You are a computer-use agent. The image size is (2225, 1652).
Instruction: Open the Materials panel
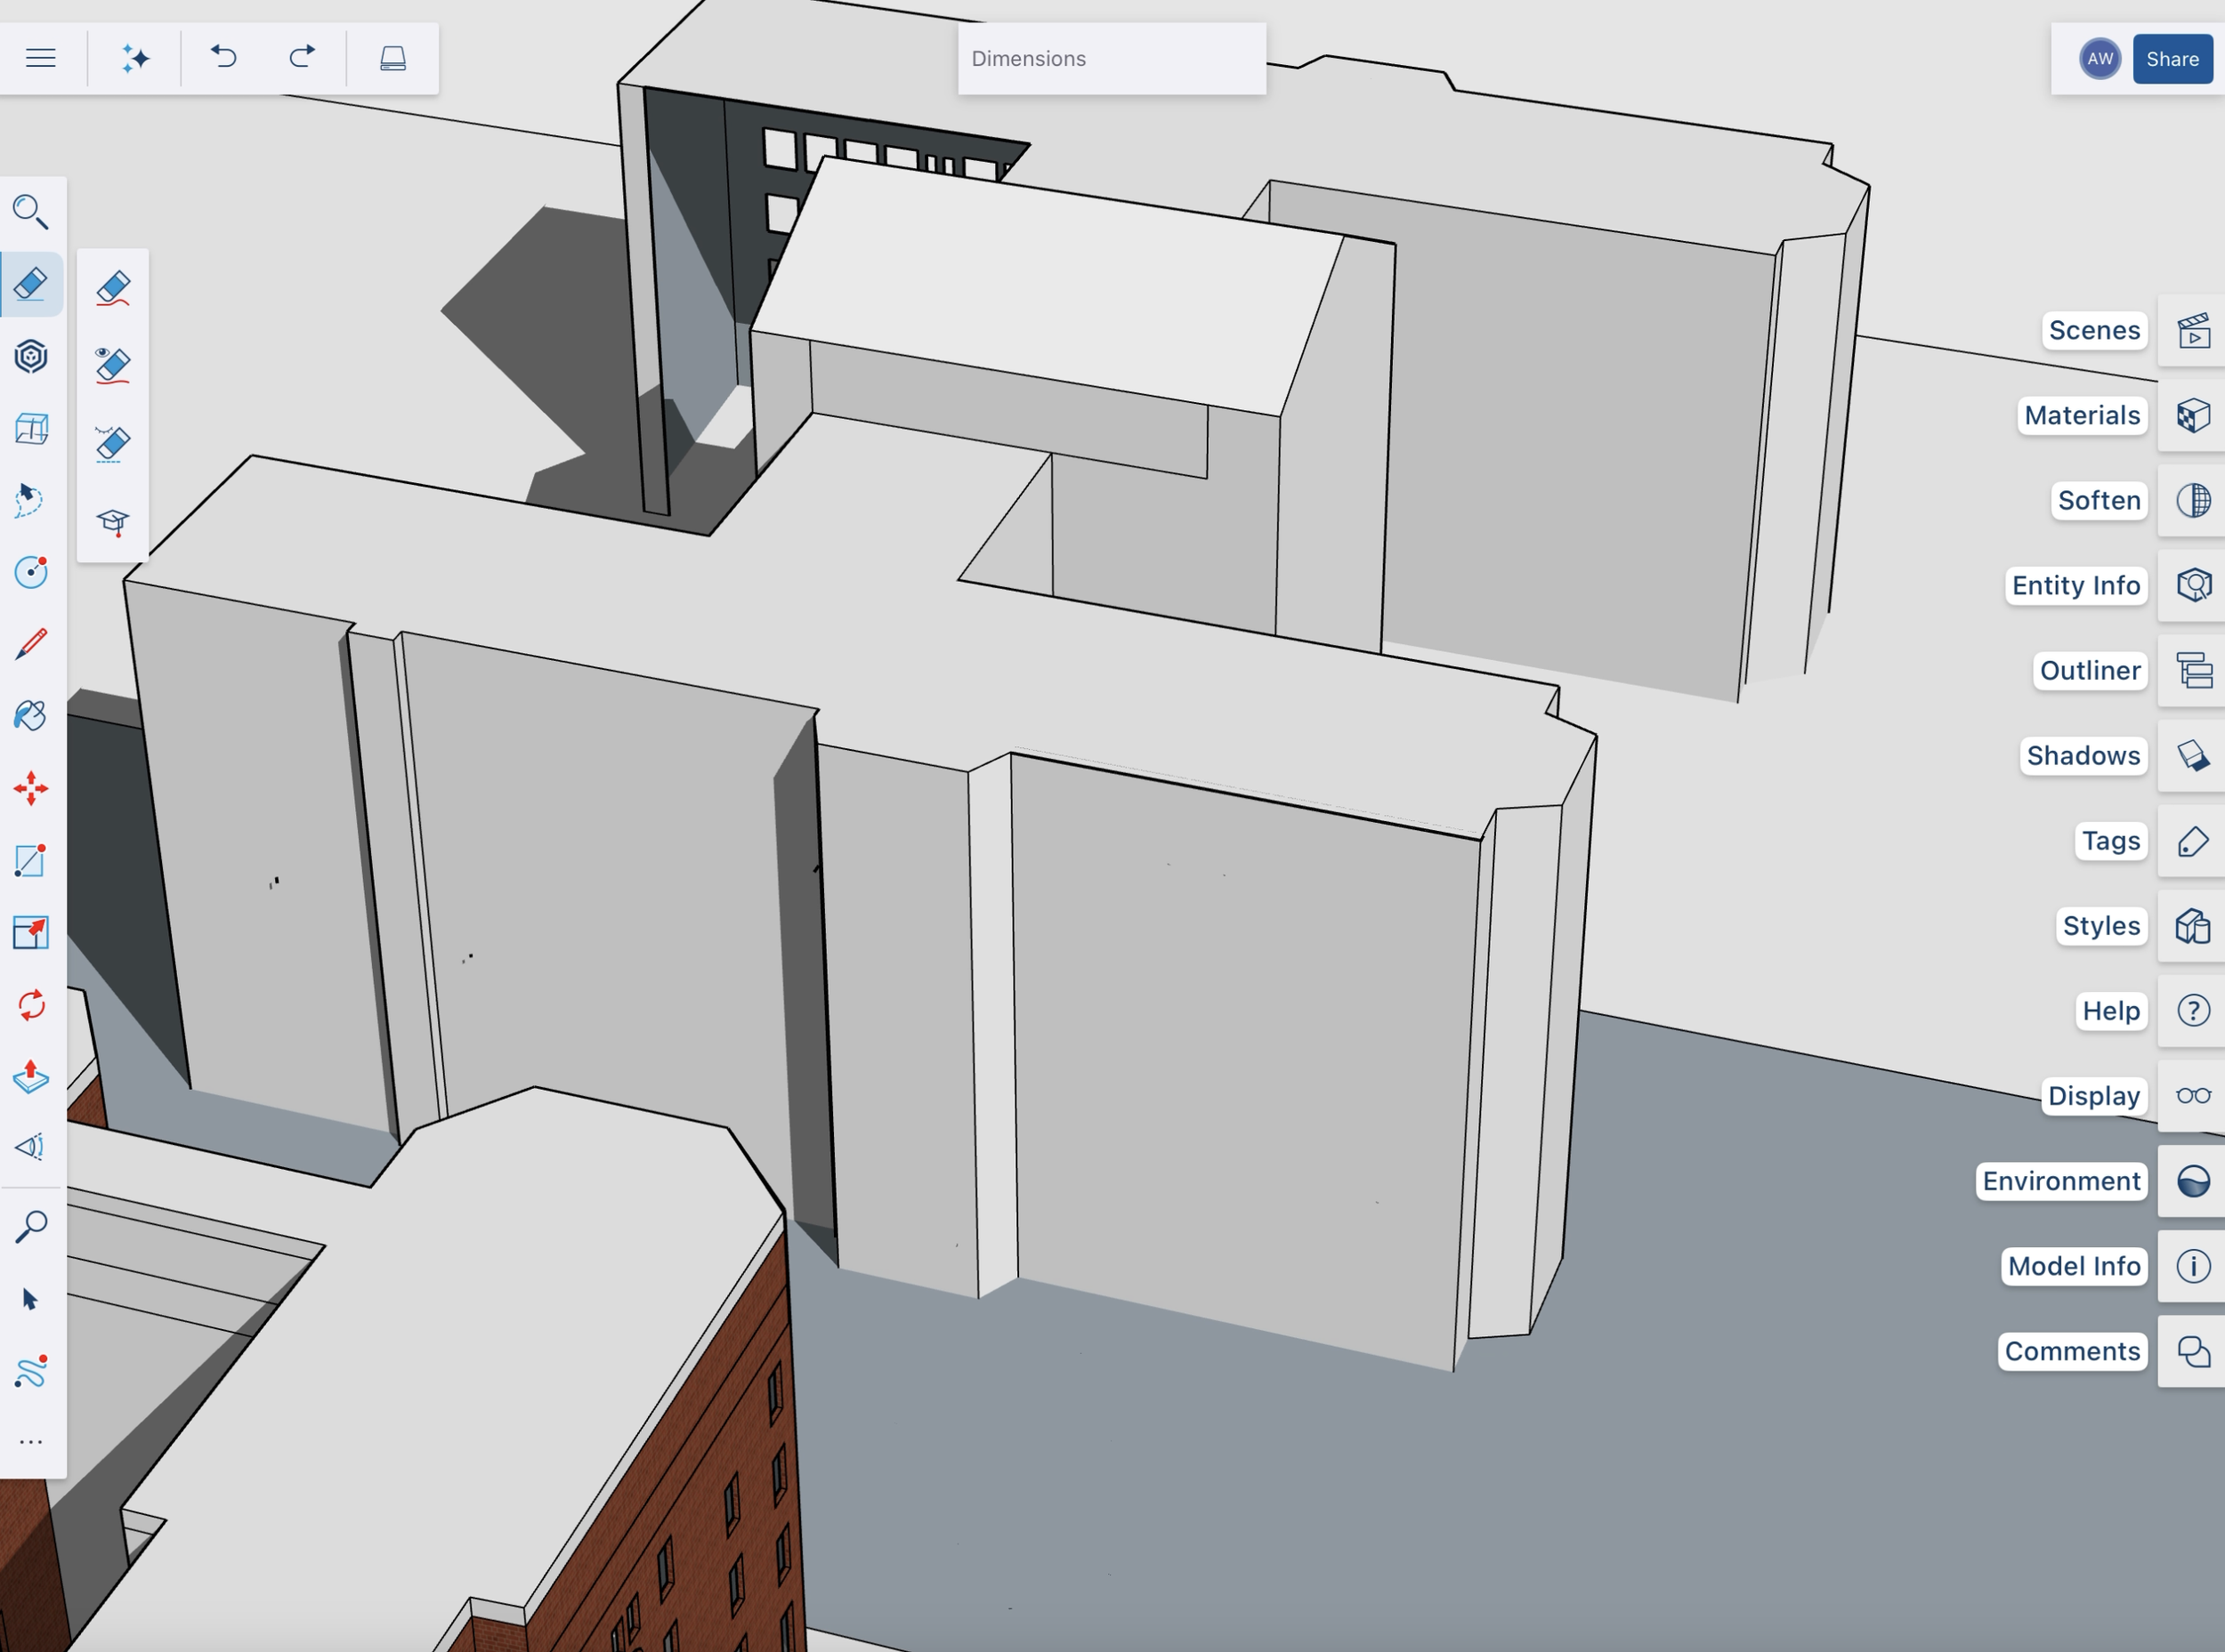(2192, 415)
